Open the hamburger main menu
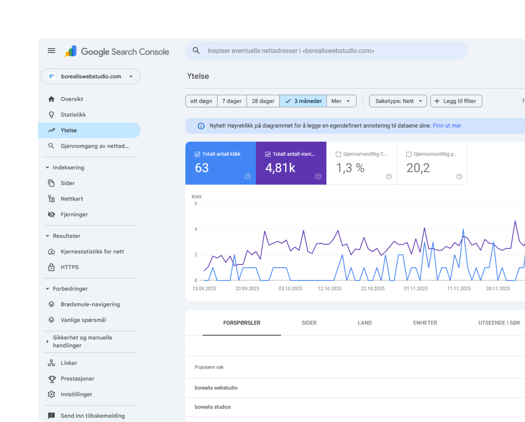Screen dimensions: 525x422 (51, 51)
